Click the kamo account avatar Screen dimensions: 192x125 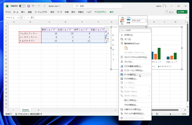click(x=164, y=6)
